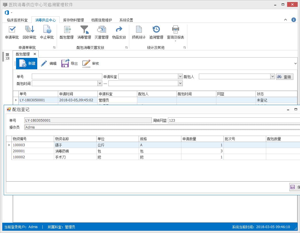This screenshot has width=300, height=233.
Task: Open 灭菌管理 sterilization management
Action: click(x=102, y=33)
